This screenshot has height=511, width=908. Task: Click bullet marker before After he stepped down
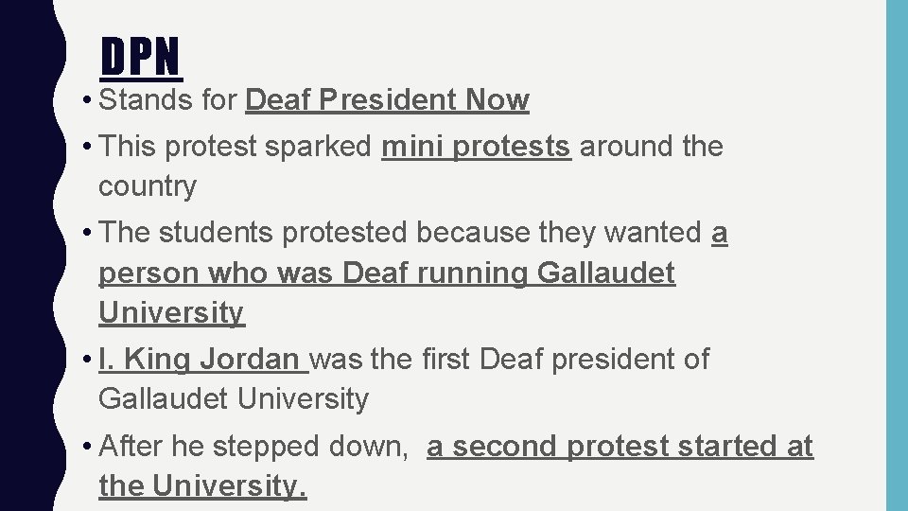(x=86, y=447)
